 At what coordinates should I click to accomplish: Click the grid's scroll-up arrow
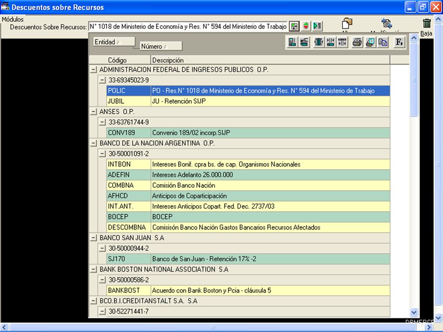click(414, 38)
